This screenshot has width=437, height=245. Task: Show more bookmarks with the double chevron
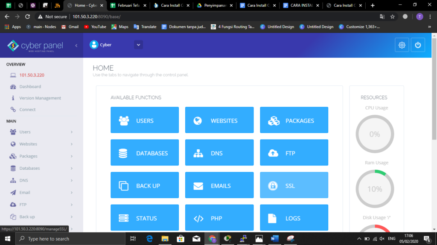pos(429,27)
